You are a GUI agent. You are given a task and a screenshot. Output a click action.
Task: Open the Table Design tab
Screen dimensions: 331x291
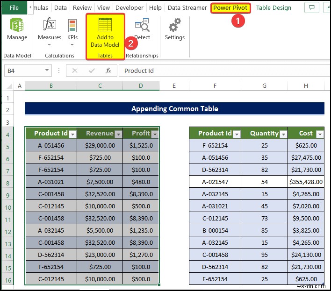273,8
